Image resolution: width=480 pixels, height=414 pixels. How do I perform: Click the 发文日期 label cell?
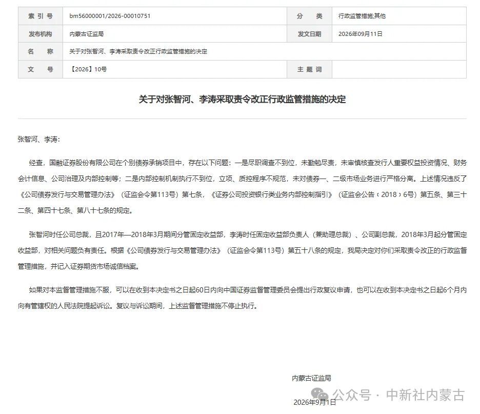pyautogui.click(x=310, y=34)
